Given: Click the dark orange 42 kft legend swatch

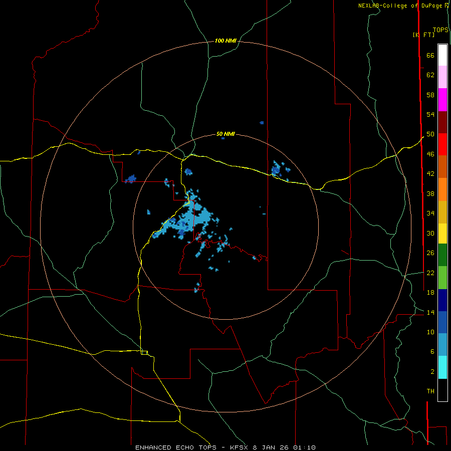Looking at the screenshot, I should click(442, 166).
